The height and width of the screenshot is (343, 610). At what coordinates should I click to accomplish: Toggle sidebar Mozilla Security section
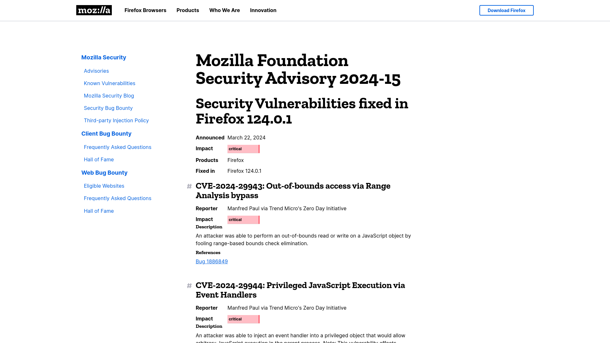[x=104, y=57]
